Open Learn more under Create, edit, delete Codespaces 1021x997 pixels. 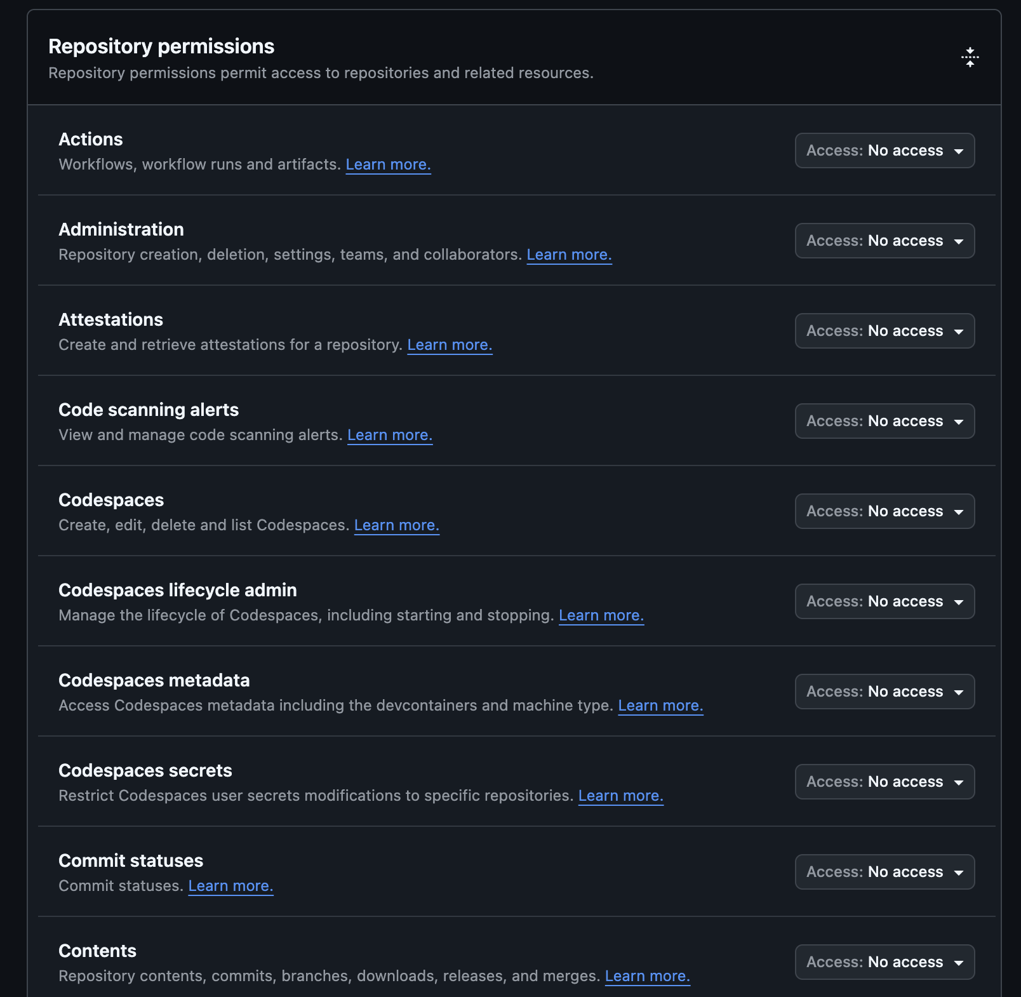pos(396,525)
